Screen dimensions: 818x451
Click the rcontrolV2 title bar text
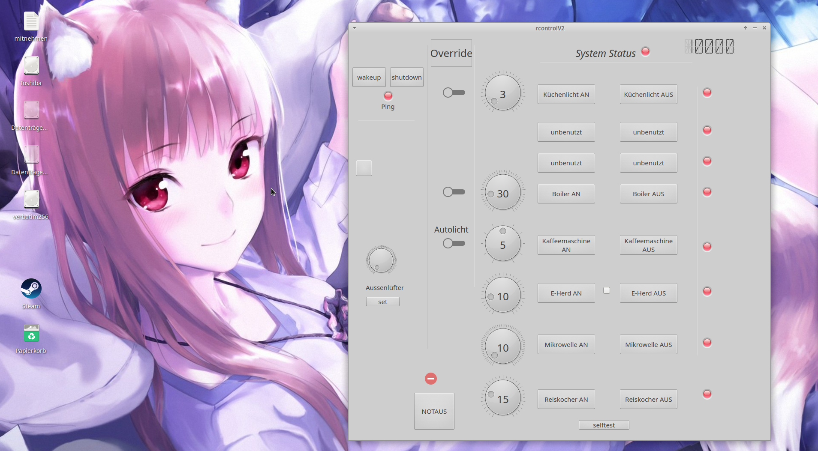click(x=550, y=28)
